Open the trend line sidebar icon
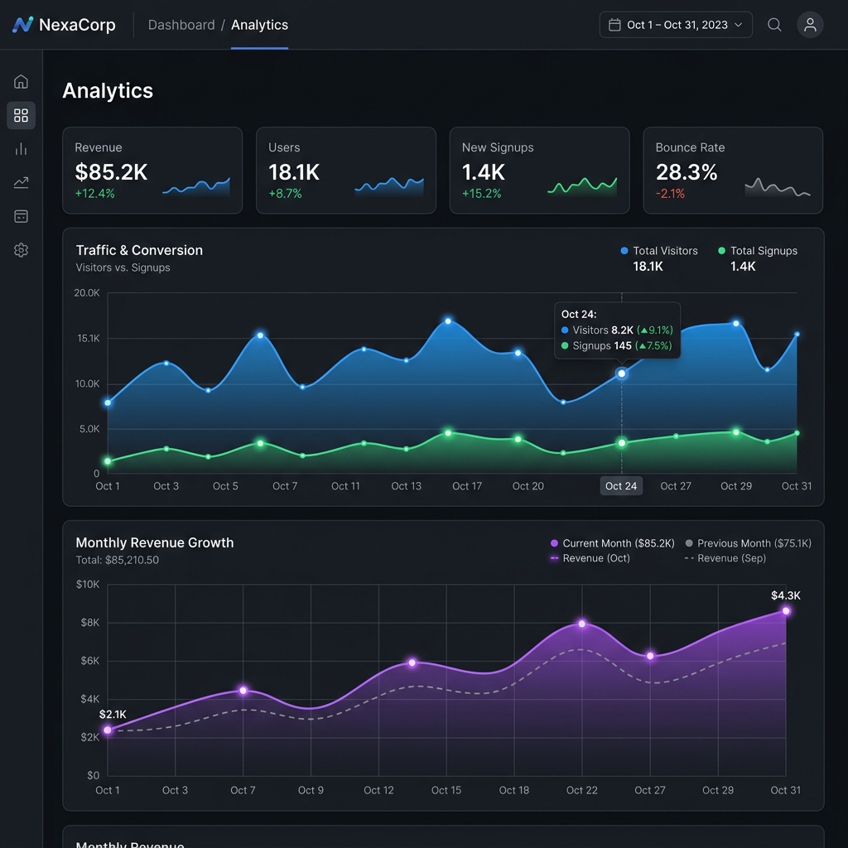This screenshot has width=848, height=848. coord(21,182)
